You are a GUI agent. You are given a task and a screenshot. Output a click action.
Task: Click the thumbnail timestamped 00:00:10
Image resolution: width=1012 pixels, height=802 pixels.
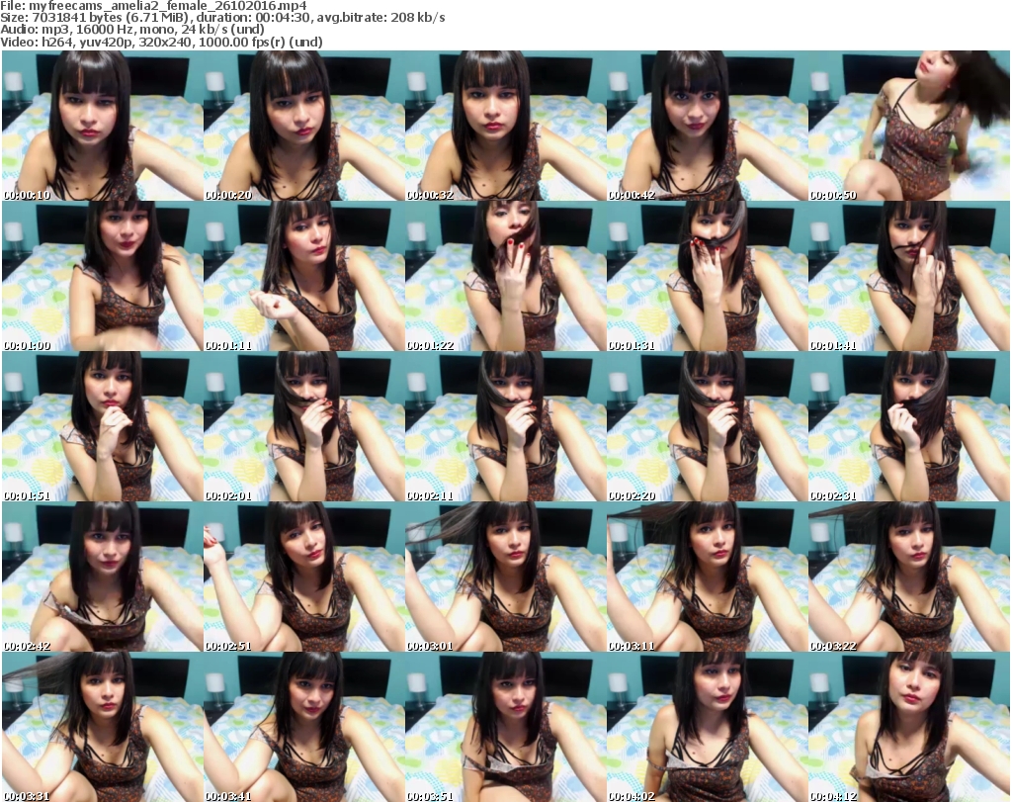pos(102,126)
